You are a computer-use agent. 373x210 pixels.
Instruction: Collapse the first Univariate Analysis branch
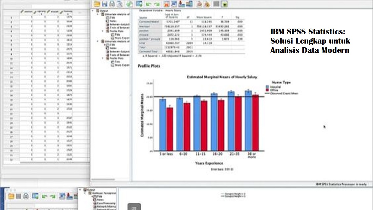[x=97, y=14]
